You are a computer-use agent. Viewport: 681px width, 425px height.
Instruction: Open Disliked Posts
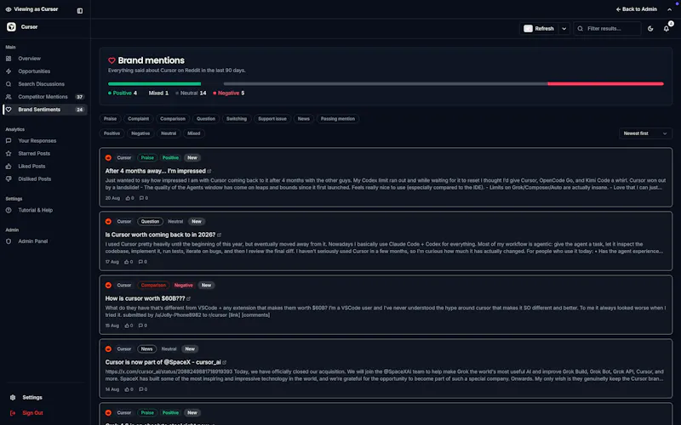click(45, 179)
